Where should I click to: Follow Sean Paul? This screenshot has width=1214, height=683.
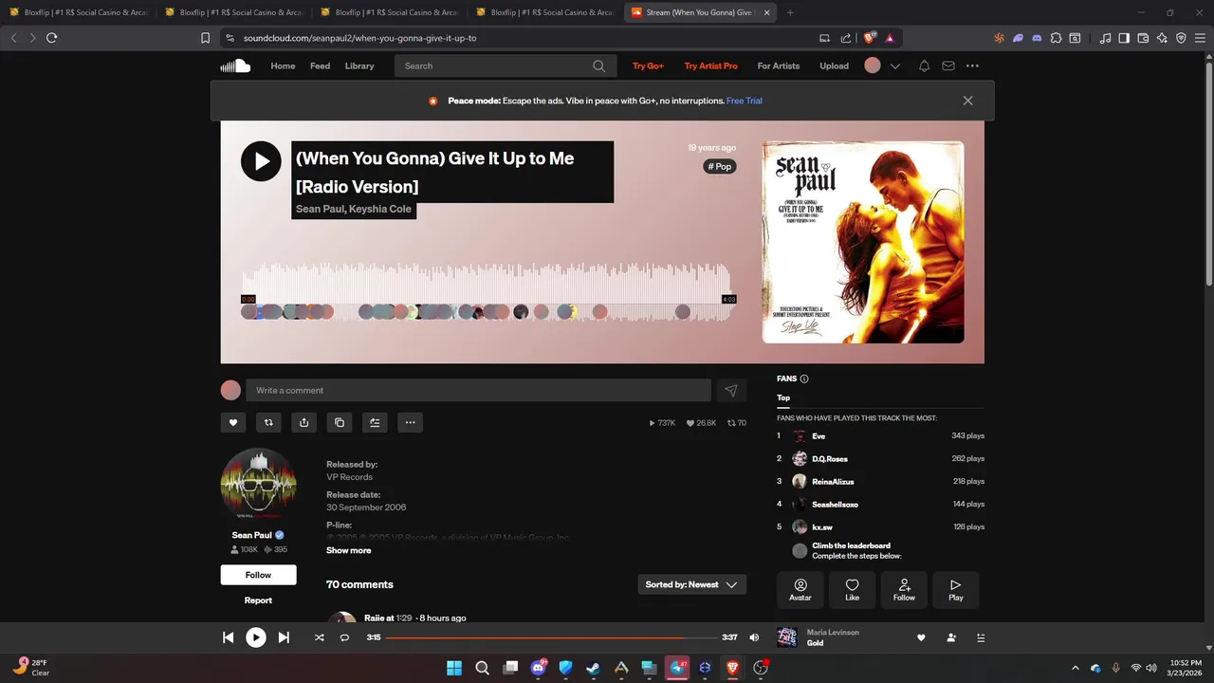pos(258,575)
